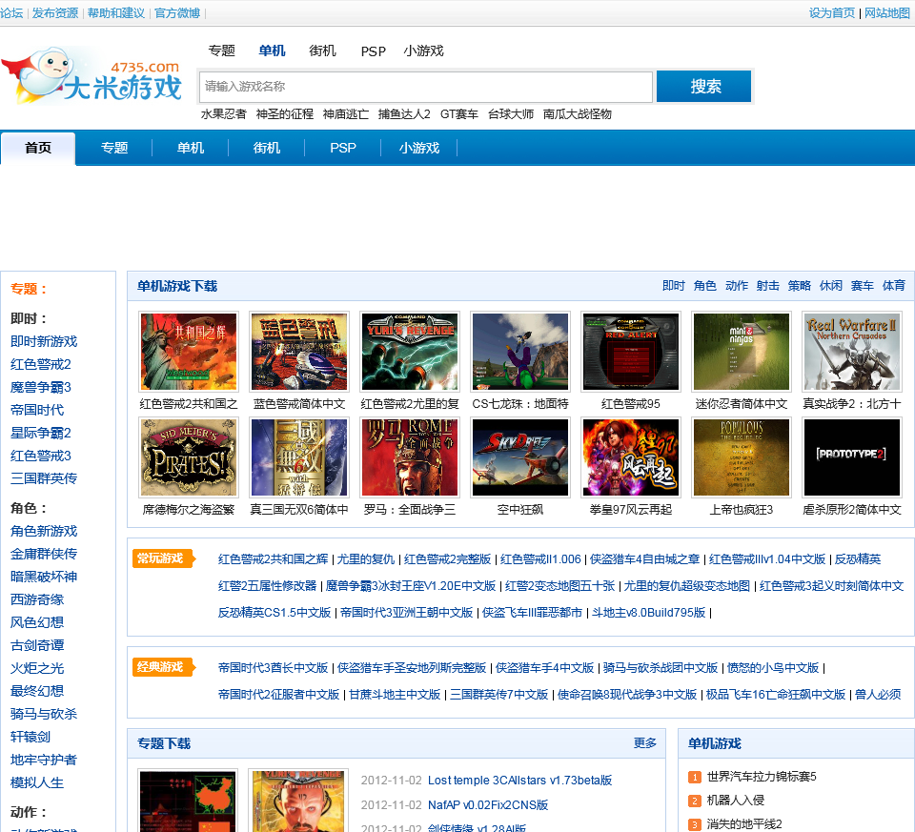Select the 首页 tab in blue navigation bar
Image resolution: width=915 pixels, height=832 pixels.
click(x=38, y=148)
